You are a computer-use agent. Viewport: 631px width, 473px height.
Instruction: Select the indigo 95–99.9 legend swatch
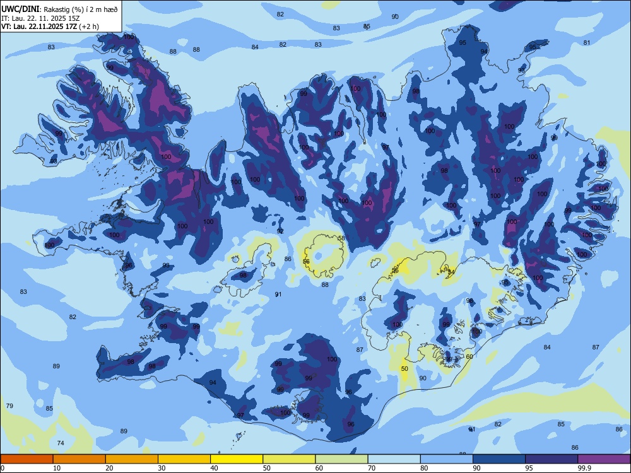551,459
